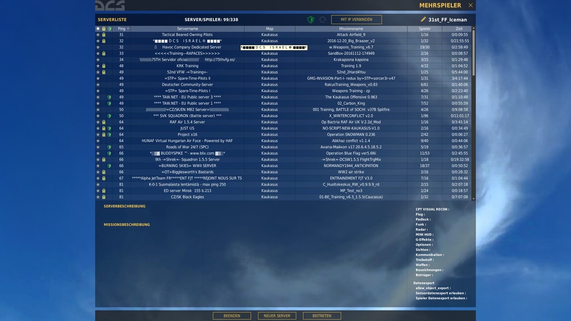The width and height of the screenshot is (571, 321).
Task: Sort list by Servername column header
Action: pyautogui.click(x=187, y=29)
